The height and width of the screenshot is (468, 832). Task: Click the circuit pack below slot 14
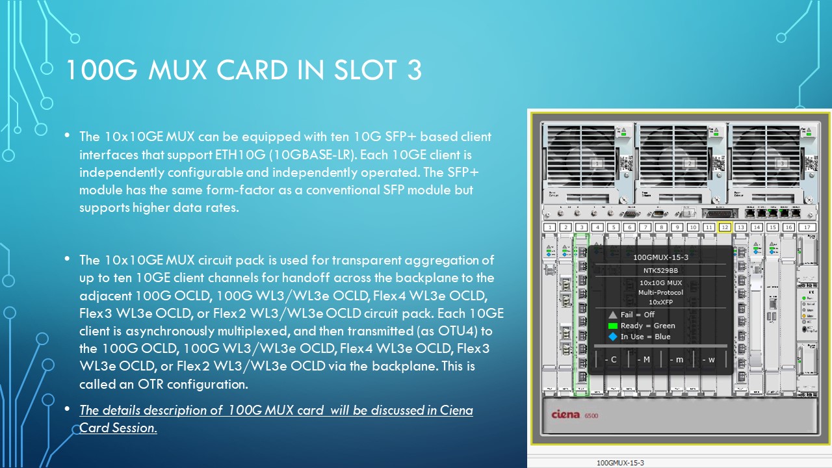[x=757, y=315]
